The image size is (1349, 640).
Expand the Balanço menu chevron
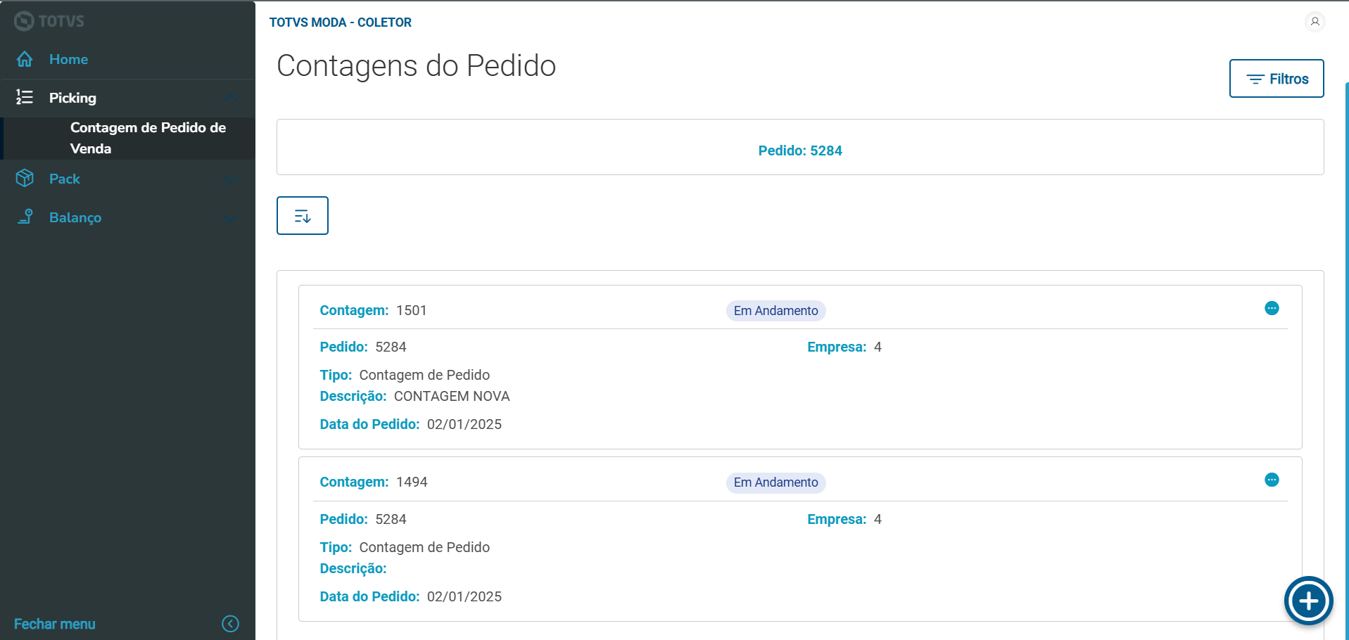click(x=230, y=218)
